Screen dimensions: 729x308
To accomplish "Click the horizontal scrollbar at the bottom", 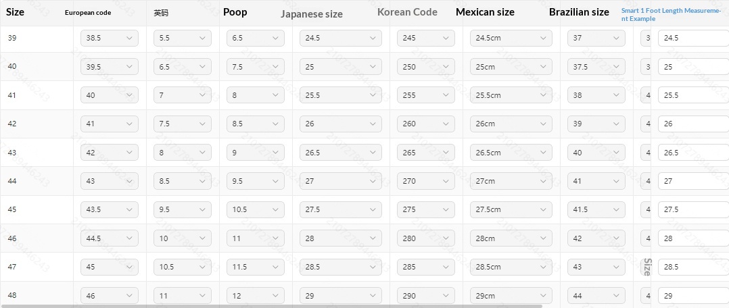I will [271, 306].
